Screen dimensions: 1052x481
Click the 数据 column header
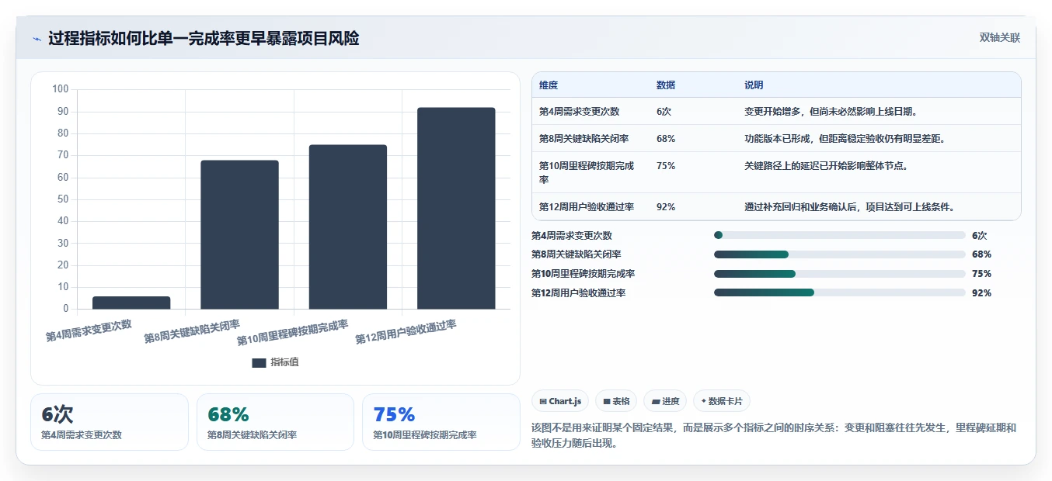click(666, 85)
